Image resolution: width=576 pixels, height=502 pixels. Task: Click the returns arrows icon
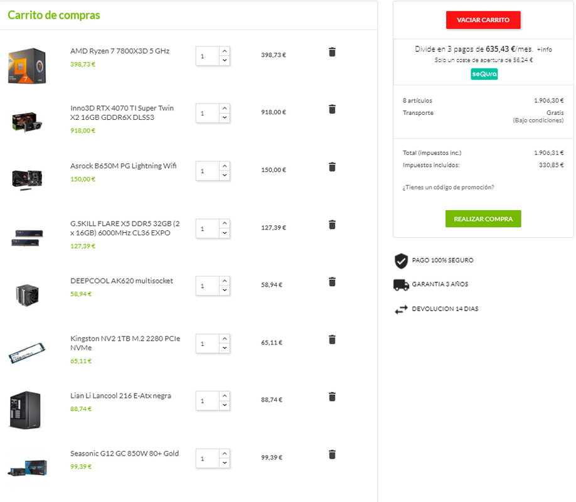pyautogui.click(x=401, y=309)
